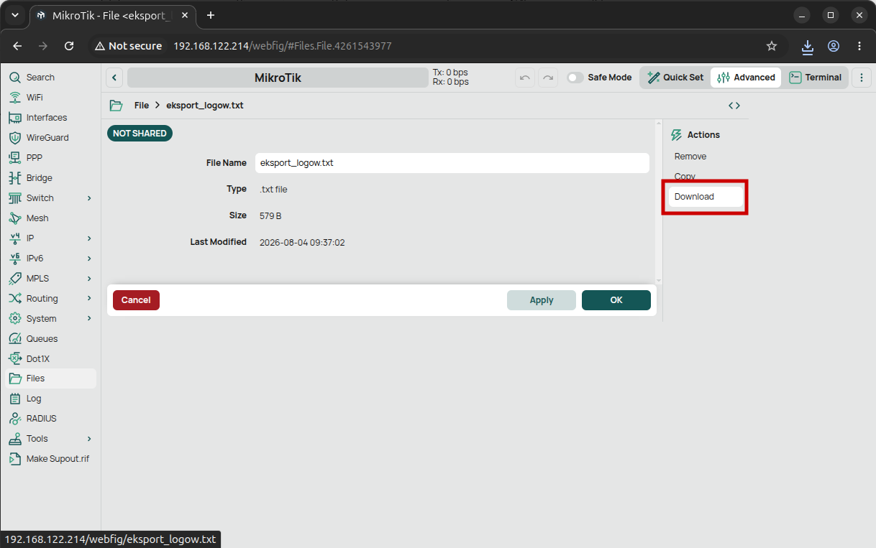Click the red Cancel button
Screen dimensions: 876x548
click(136, 300)
